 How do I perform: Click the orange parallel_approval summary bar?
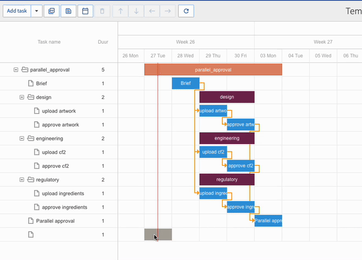[213, 70]
